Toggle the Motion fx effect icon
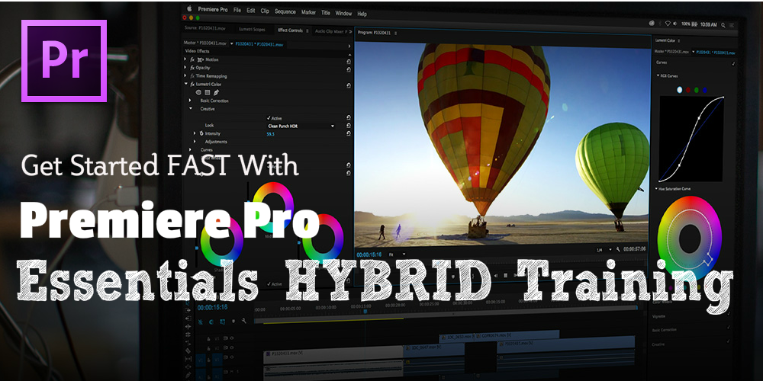Viewport: 763px width, 381px height. [192, 59]
